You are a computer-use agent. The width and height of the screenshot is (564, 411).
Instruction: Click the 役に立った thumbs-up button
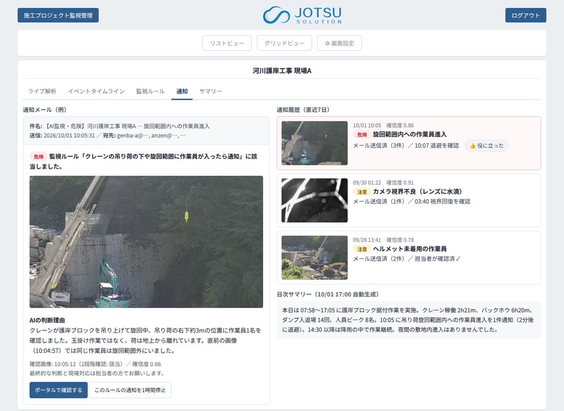(486, 146)
